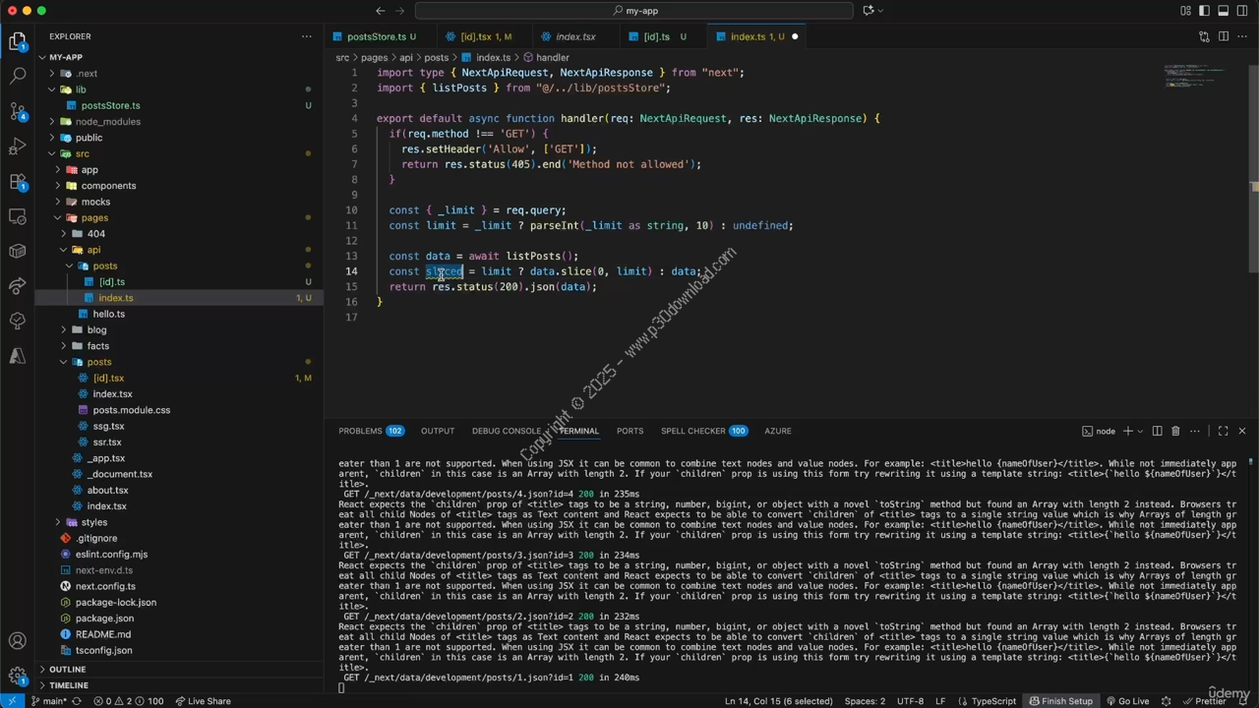Open the Accounts icon in activity bar

[18, 641]
